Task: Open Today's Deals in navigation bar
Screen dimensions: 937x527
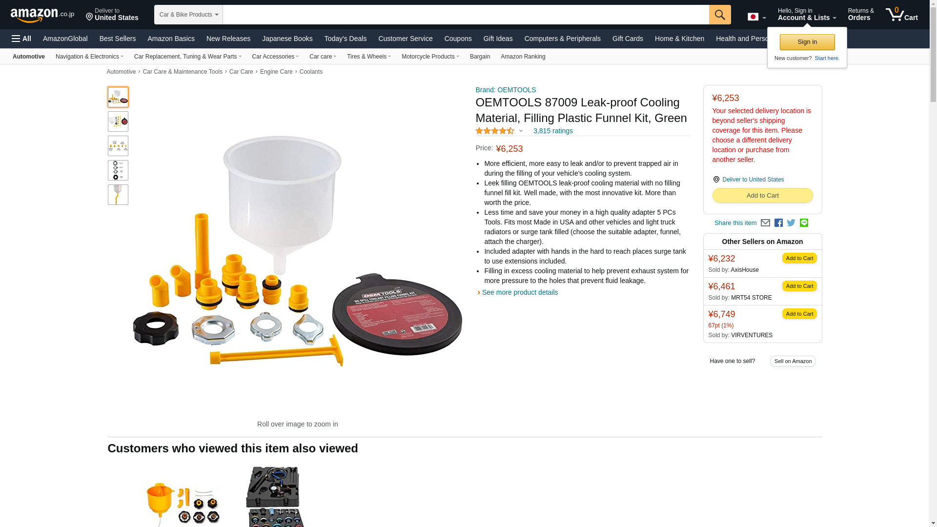Action: 346,39
